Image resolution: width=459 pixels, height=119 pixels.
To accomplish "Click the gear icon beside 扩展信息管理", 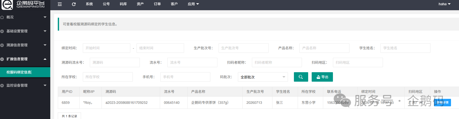I will [x=2, y=59].
